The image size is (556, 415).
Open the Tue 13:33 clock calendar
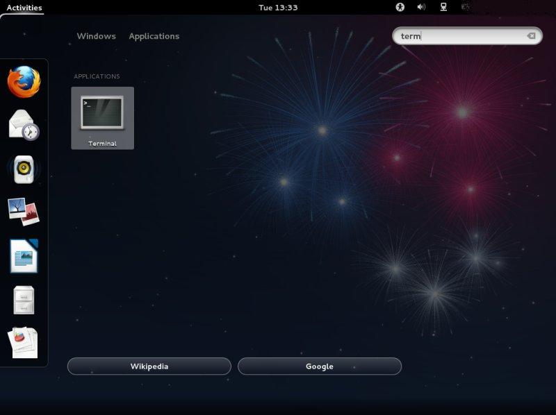click(278, 8)
